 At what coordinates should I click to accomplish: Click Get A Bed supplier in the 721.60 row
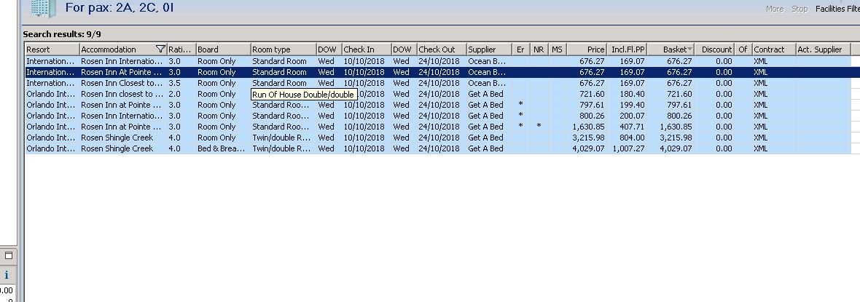click(x=485, y=94)
